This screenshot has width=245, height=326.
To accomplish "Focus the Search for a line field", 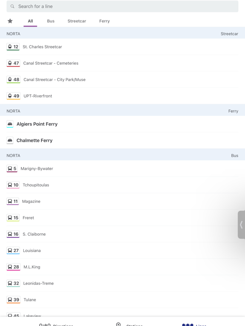I will point(122,6).
